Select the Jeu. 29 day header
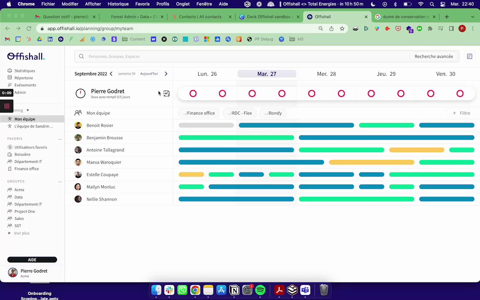The image size is (480, 300). click(386, 74)
